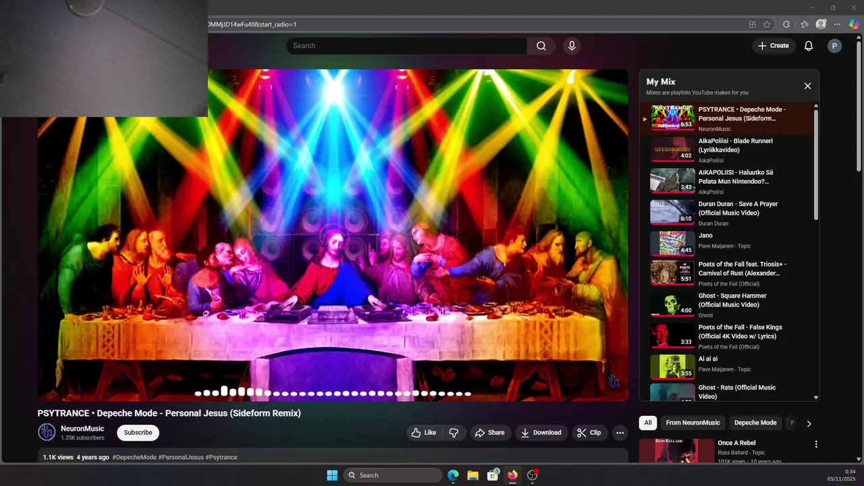Viewport: 864px width, 486px height.
Task: Select Jano by Pave Maijanen
Action: pos(729,244)
